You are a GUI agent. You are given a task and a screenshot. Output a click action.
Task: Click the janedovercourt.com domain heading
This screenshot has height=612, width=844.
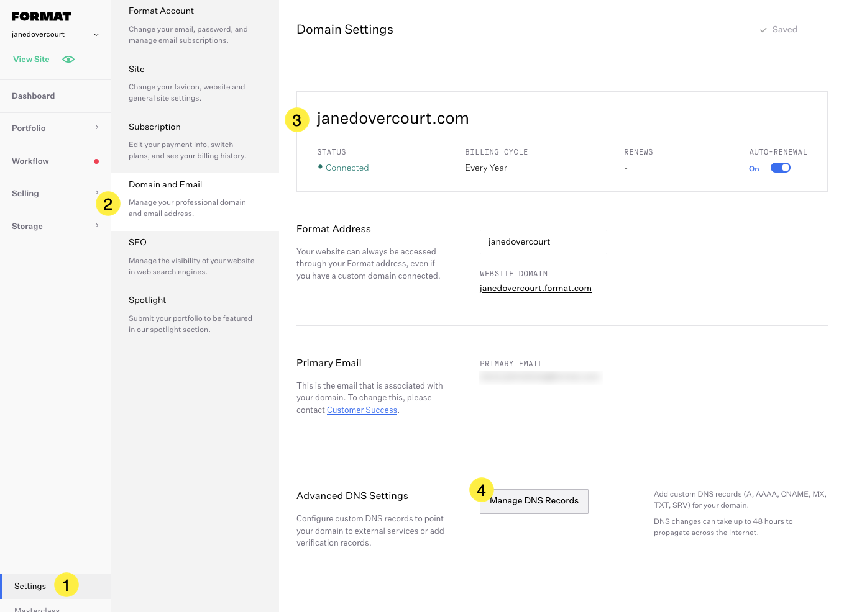click(x=393, y=119)
